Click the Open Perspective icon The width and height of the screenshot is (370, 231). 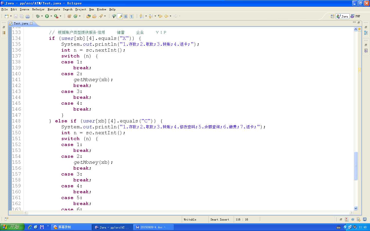[332, 16]
